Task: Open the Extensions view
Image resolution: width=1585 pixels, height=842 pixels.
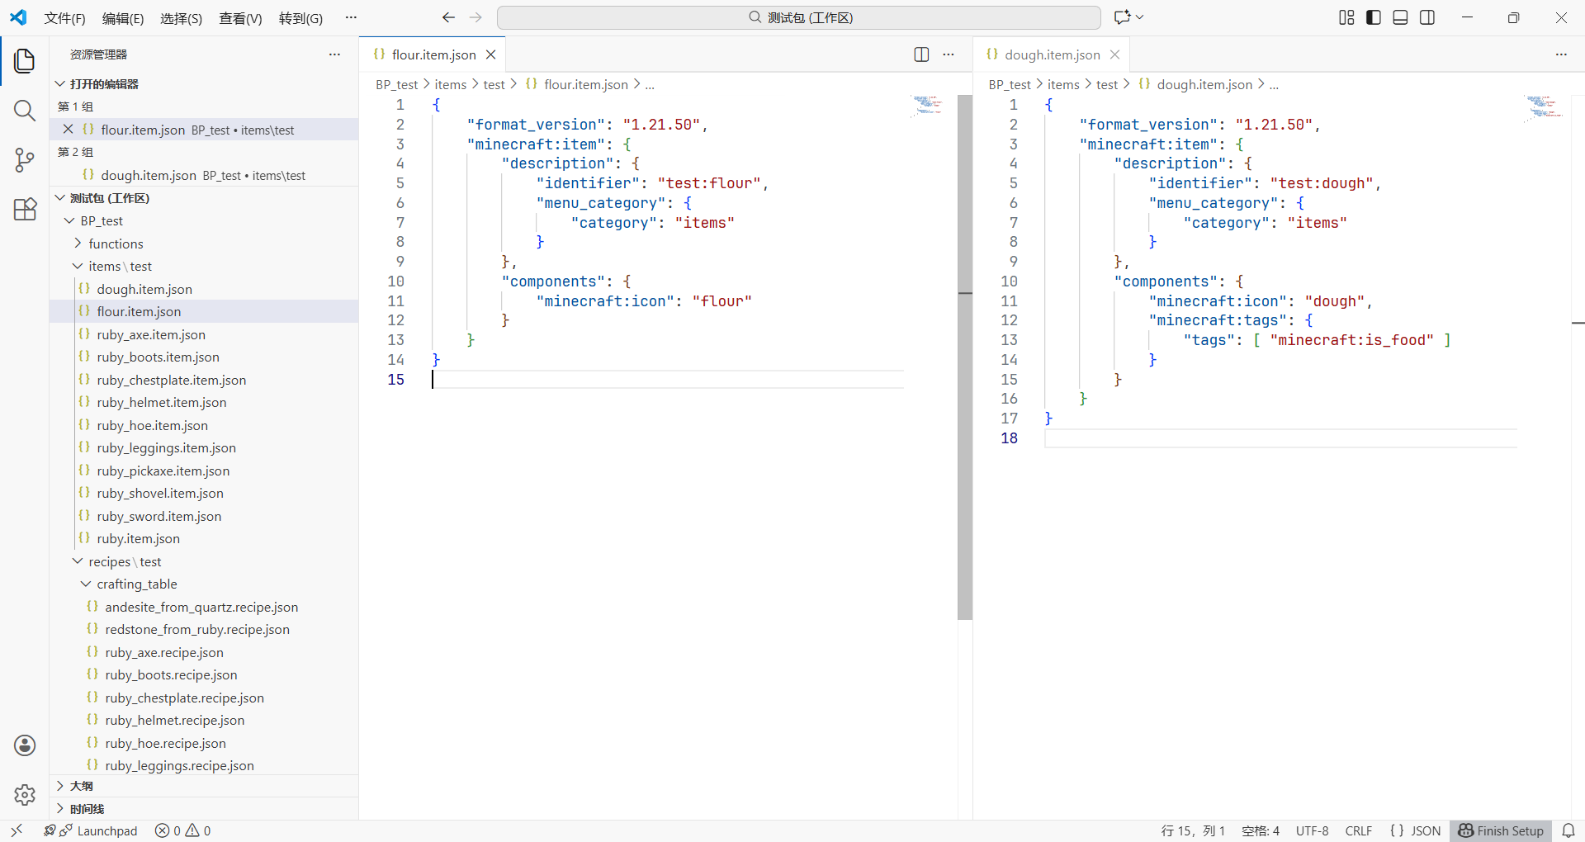Action: [25, 210]
